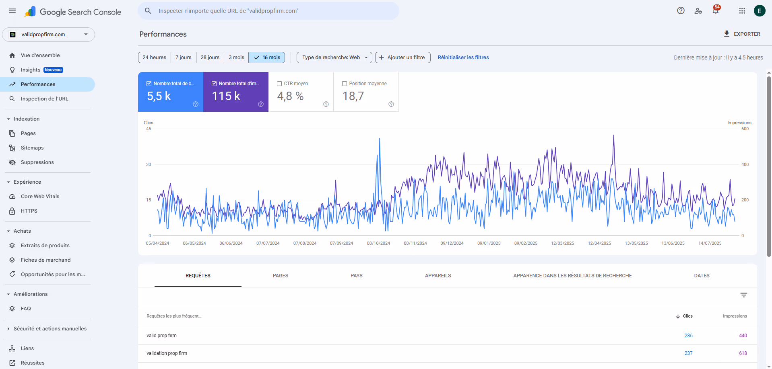Click the 'validation prop firm' query row
Viewport: 772px width, 369px height.
click(x=448, y=353)
